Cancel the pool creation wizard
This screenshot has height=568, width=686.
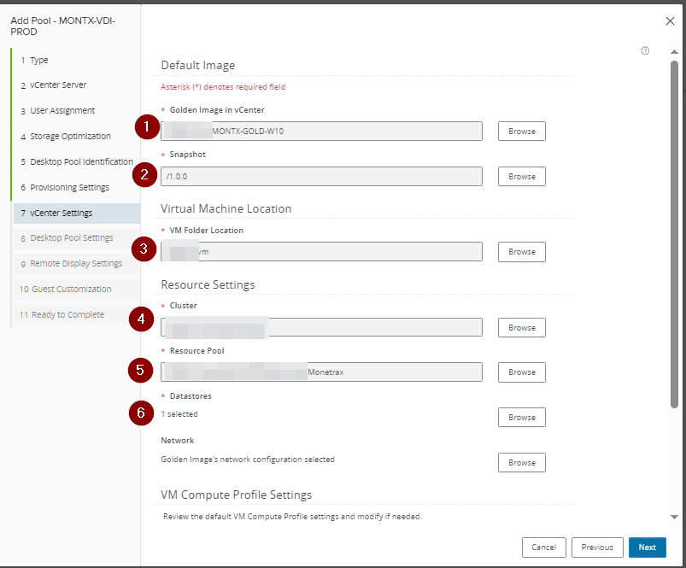543,548
